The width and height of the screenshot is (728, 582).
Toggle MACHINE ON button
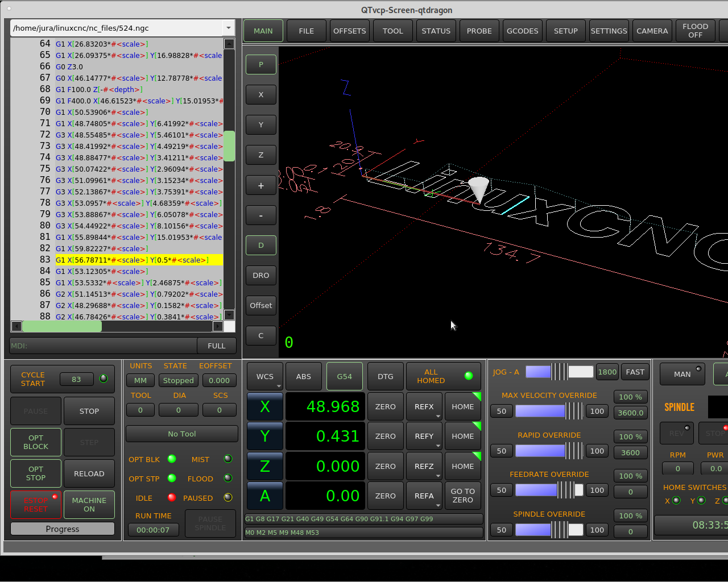point(89,505)
